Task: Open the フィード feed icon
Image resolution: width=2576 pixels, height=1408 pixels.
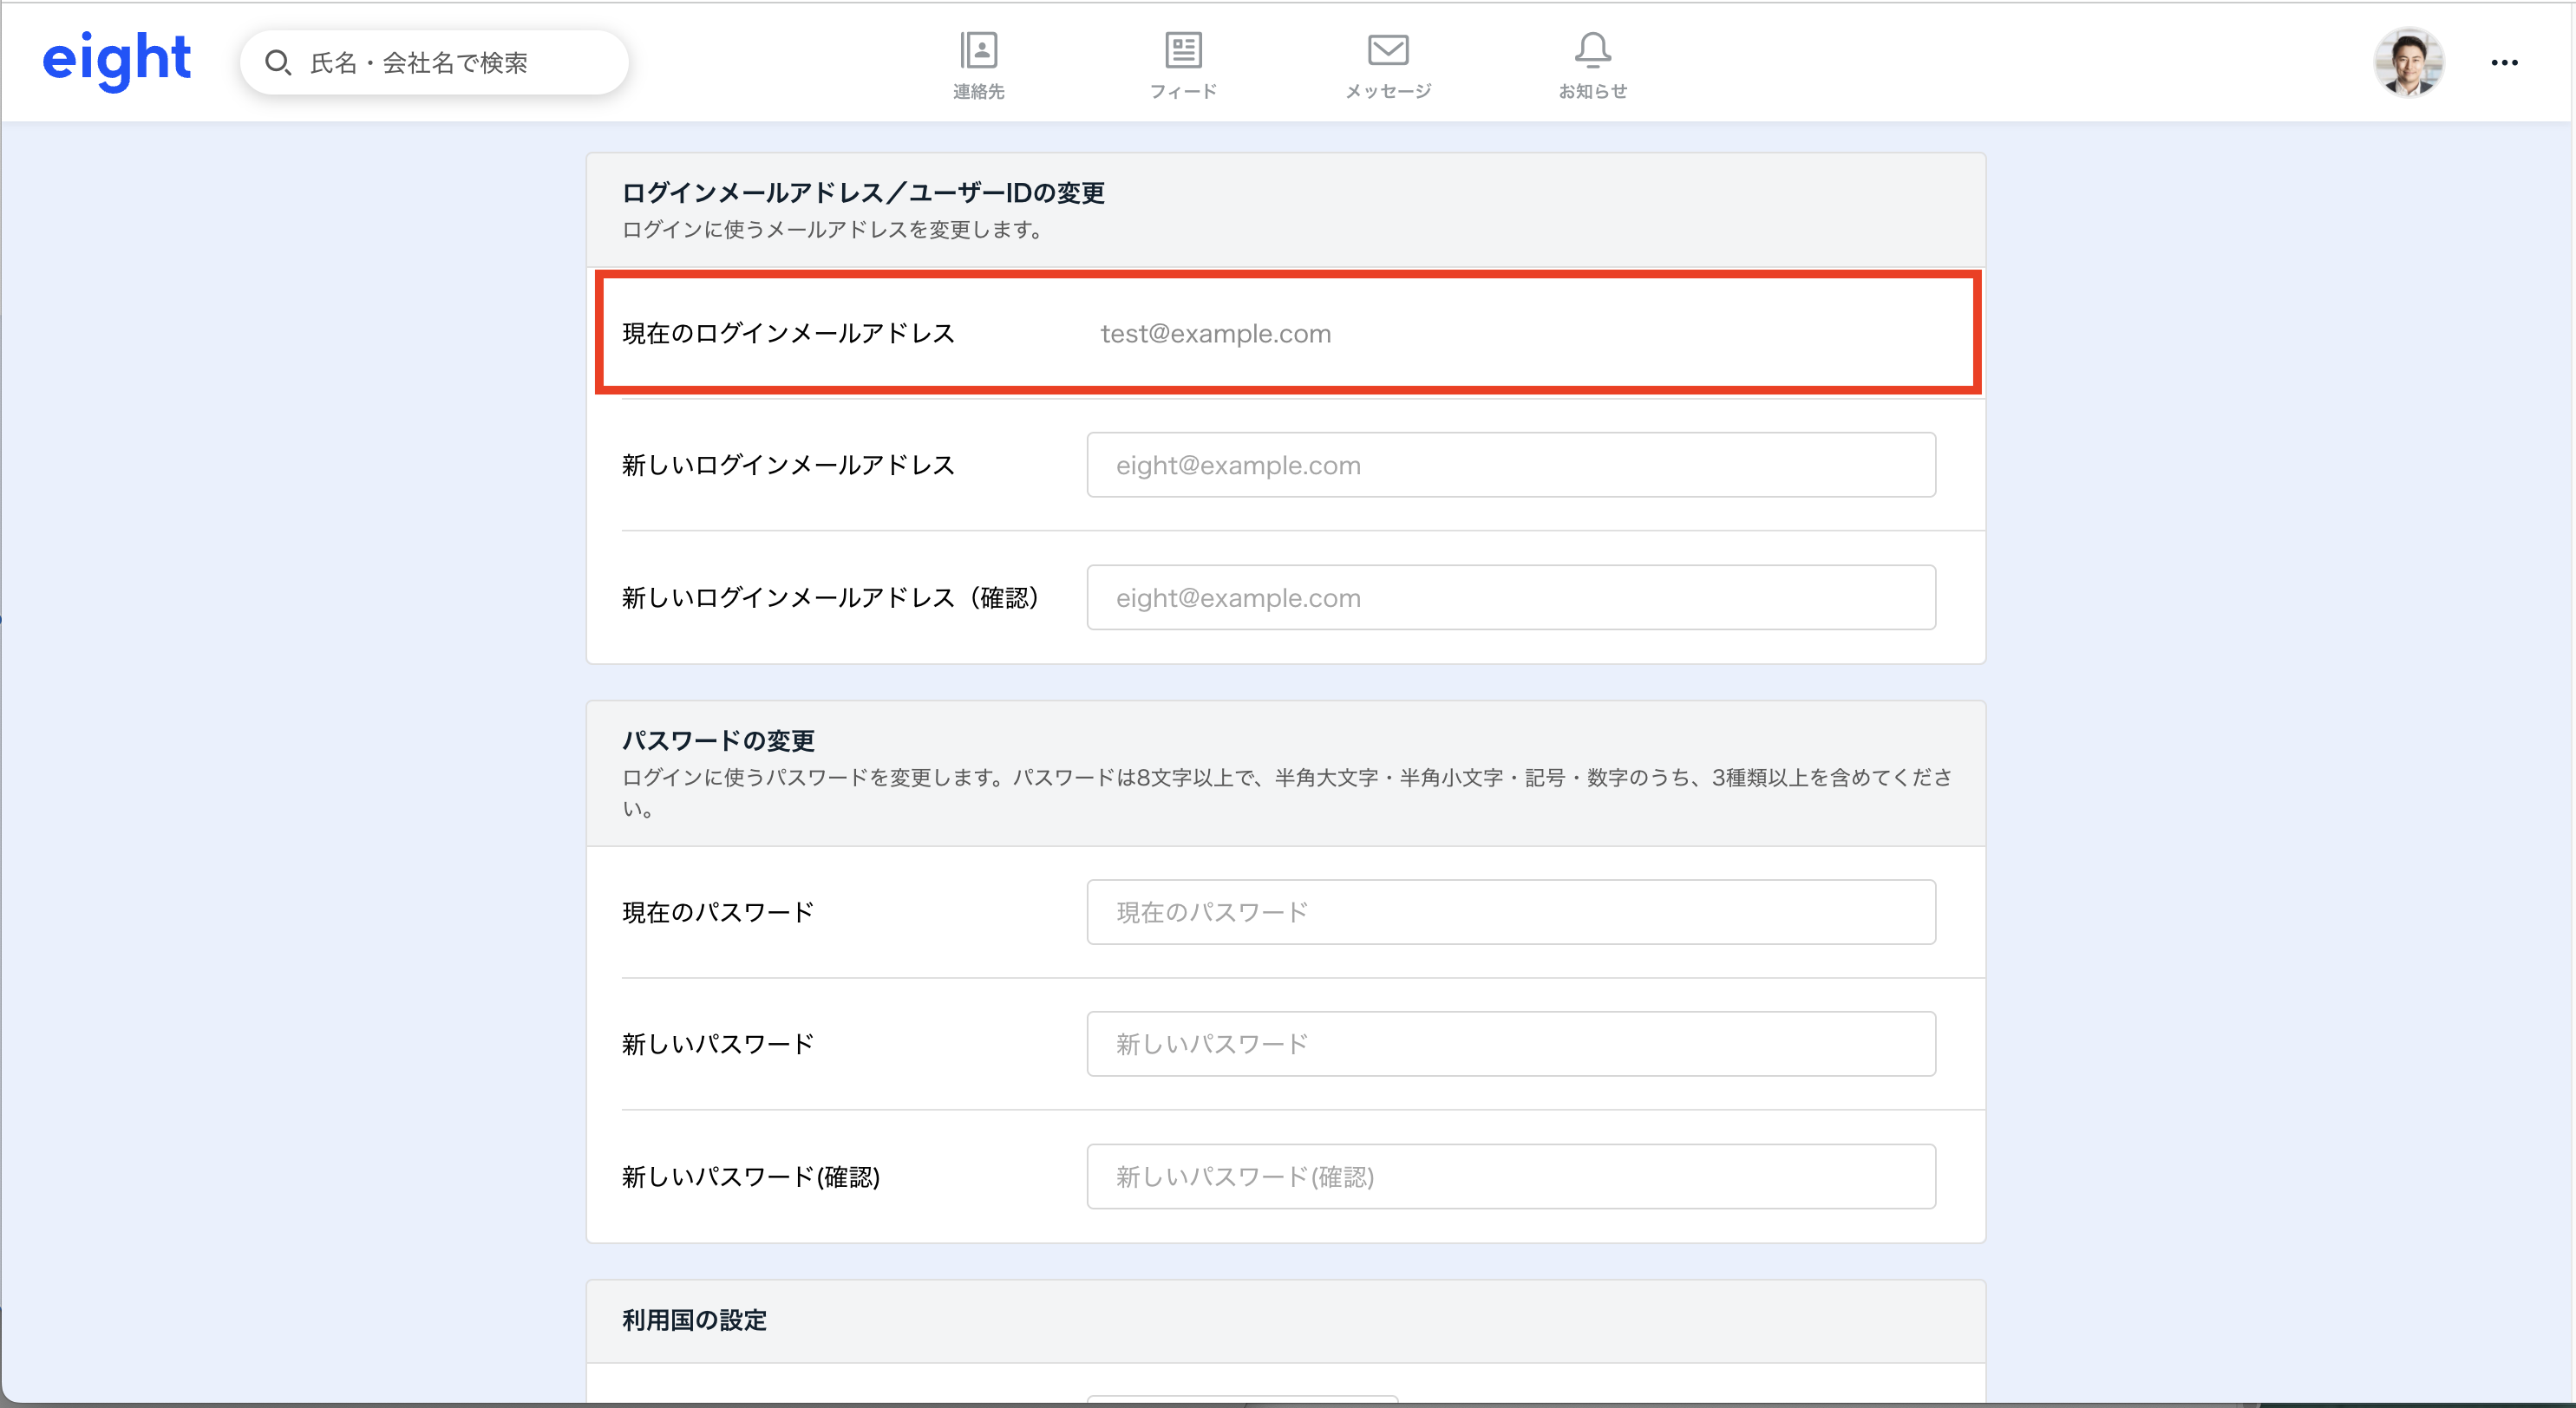Action: pos(1183,50)
